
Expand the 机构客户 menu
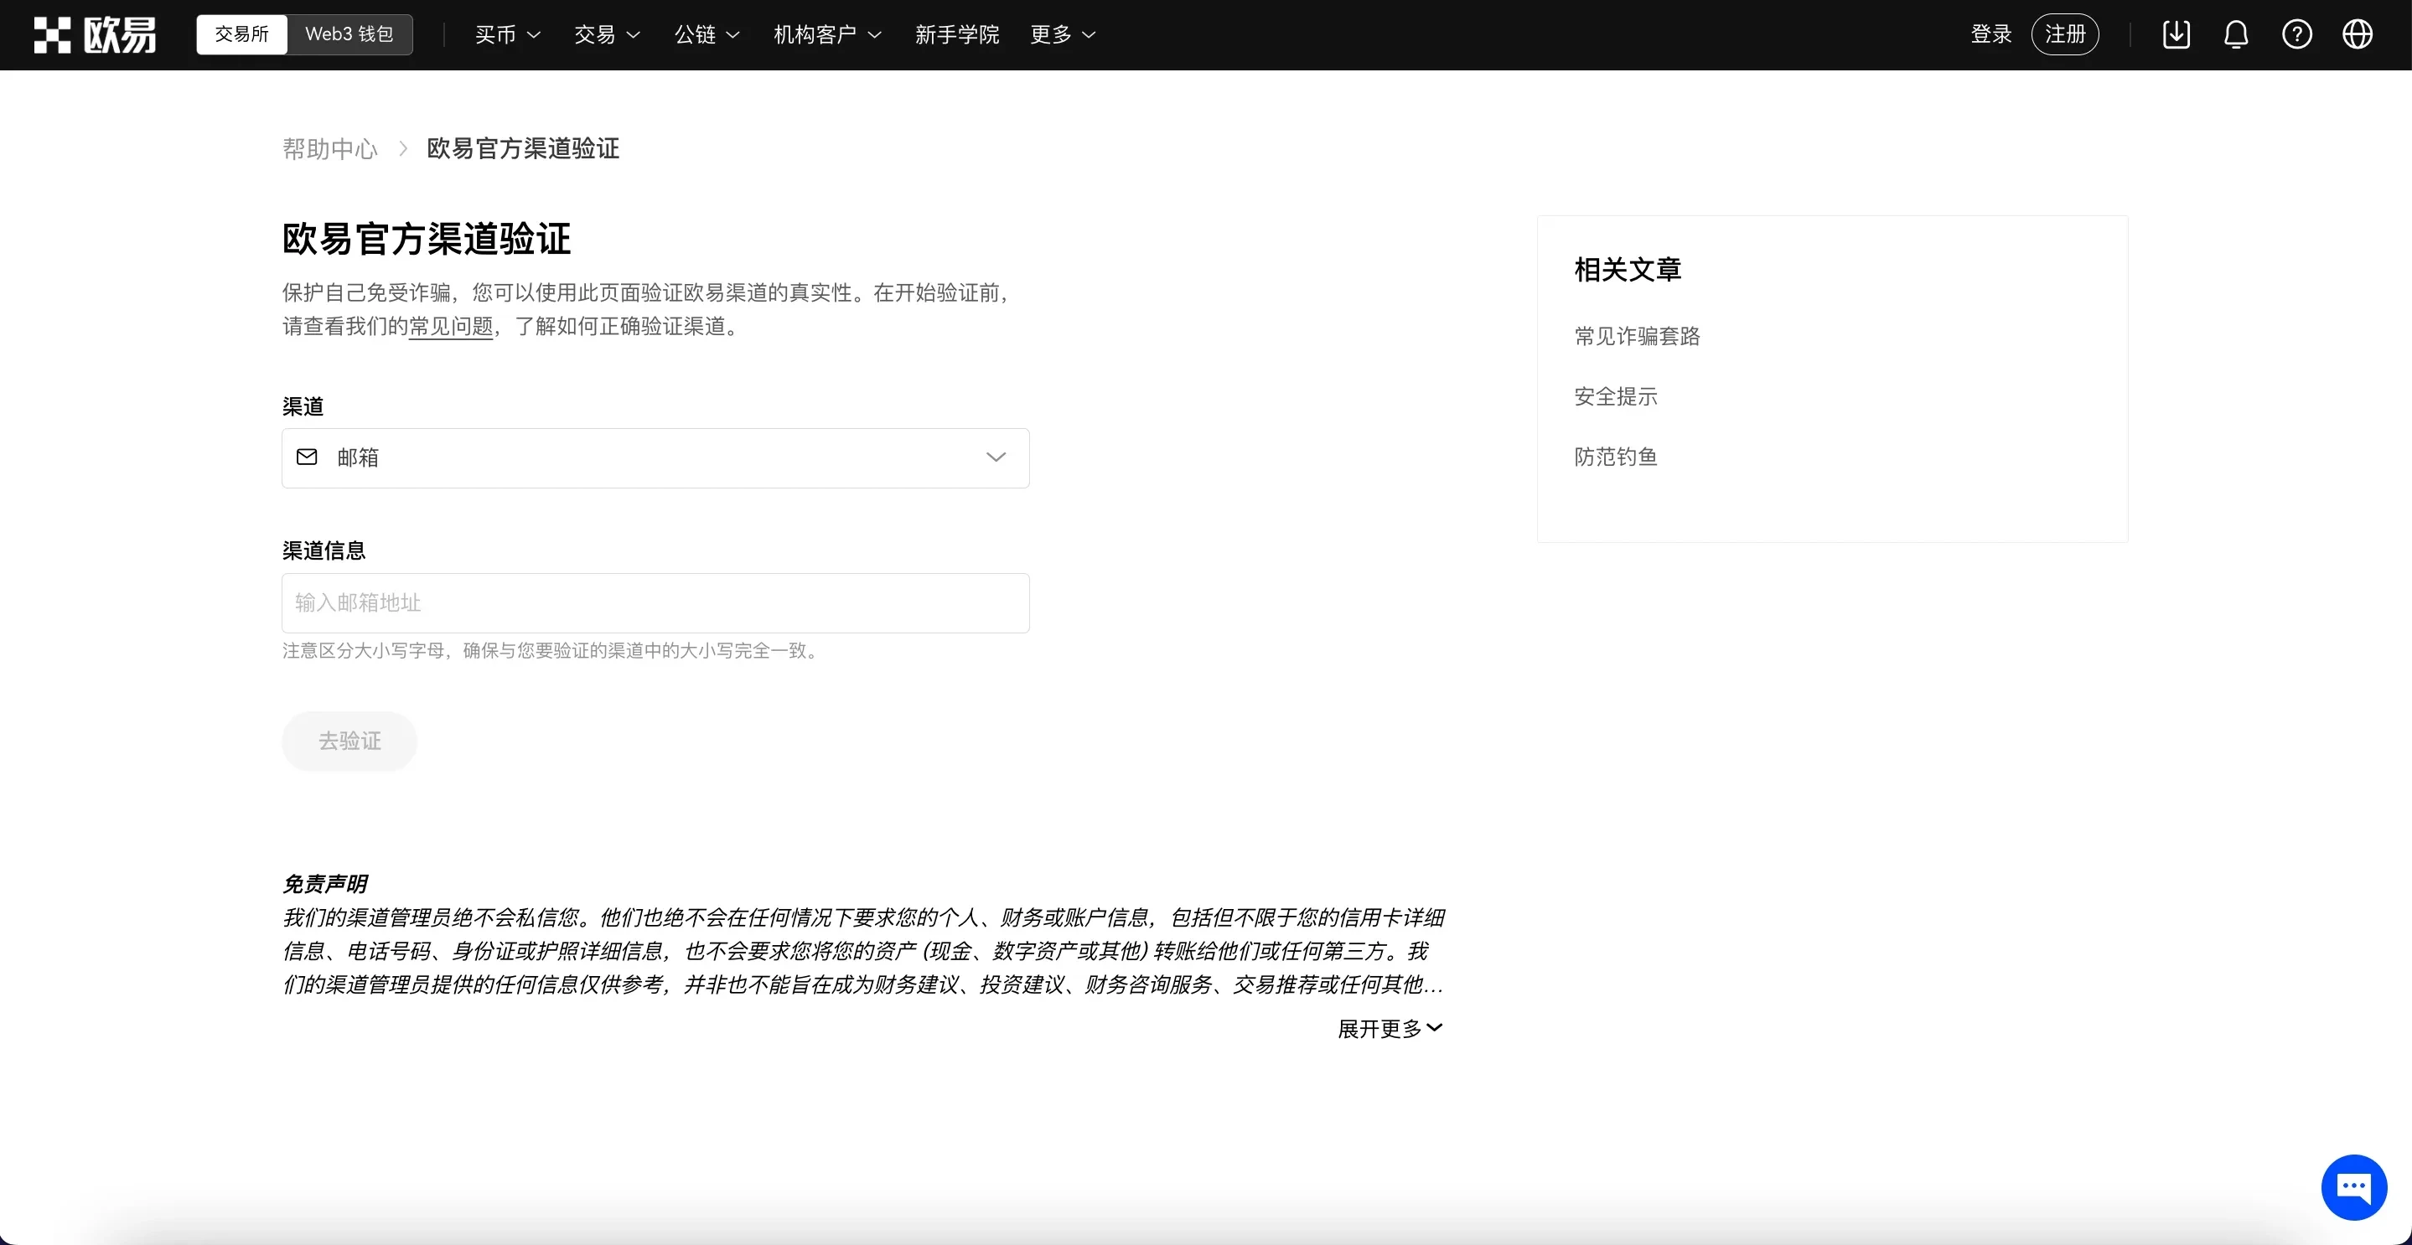click(x=828, y=34)
